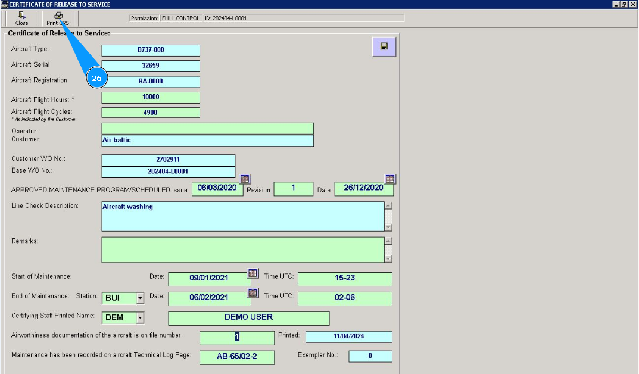The image size is (639, 374).
Task: Open calendar for End of Maintenance date
Action: coord(253,292)
